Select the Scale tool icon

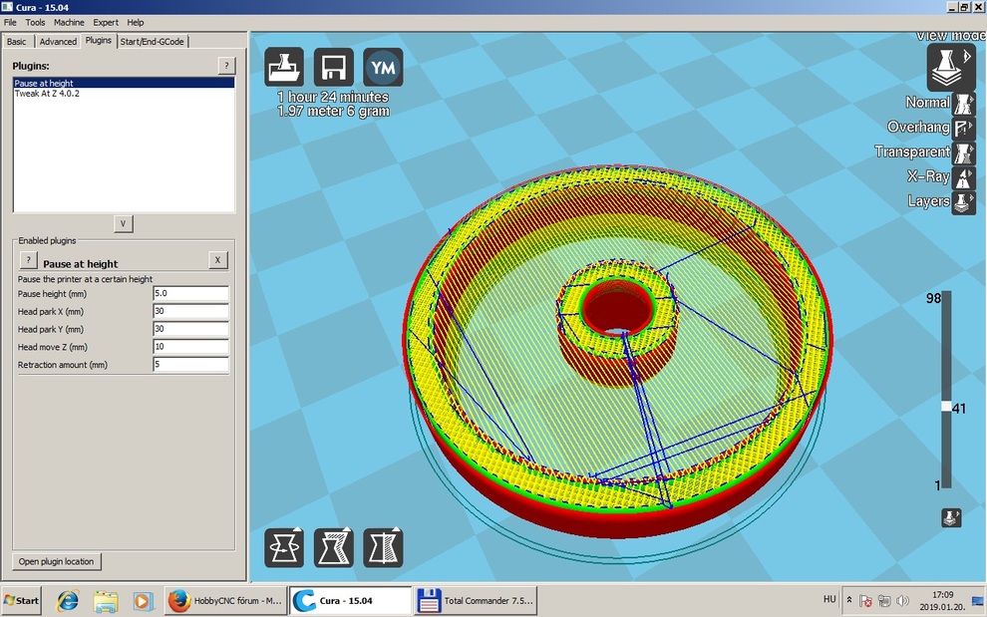click(334, 548)
